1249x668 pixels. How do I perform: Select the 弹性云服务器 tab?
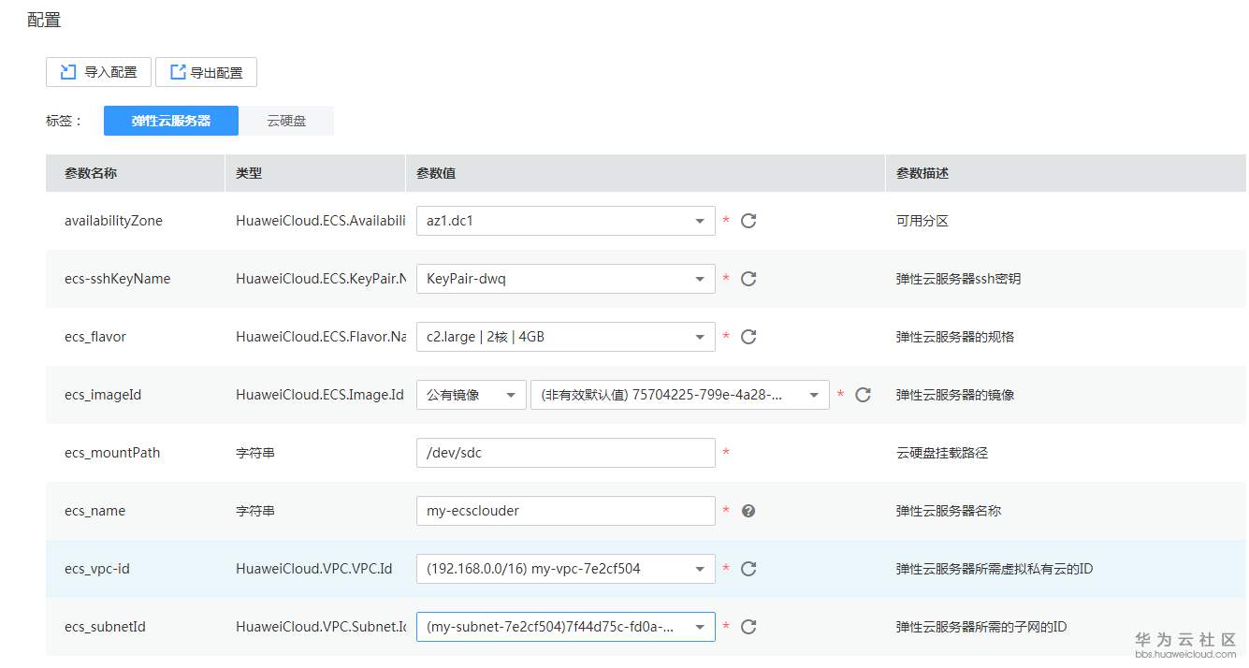[170, 121]
